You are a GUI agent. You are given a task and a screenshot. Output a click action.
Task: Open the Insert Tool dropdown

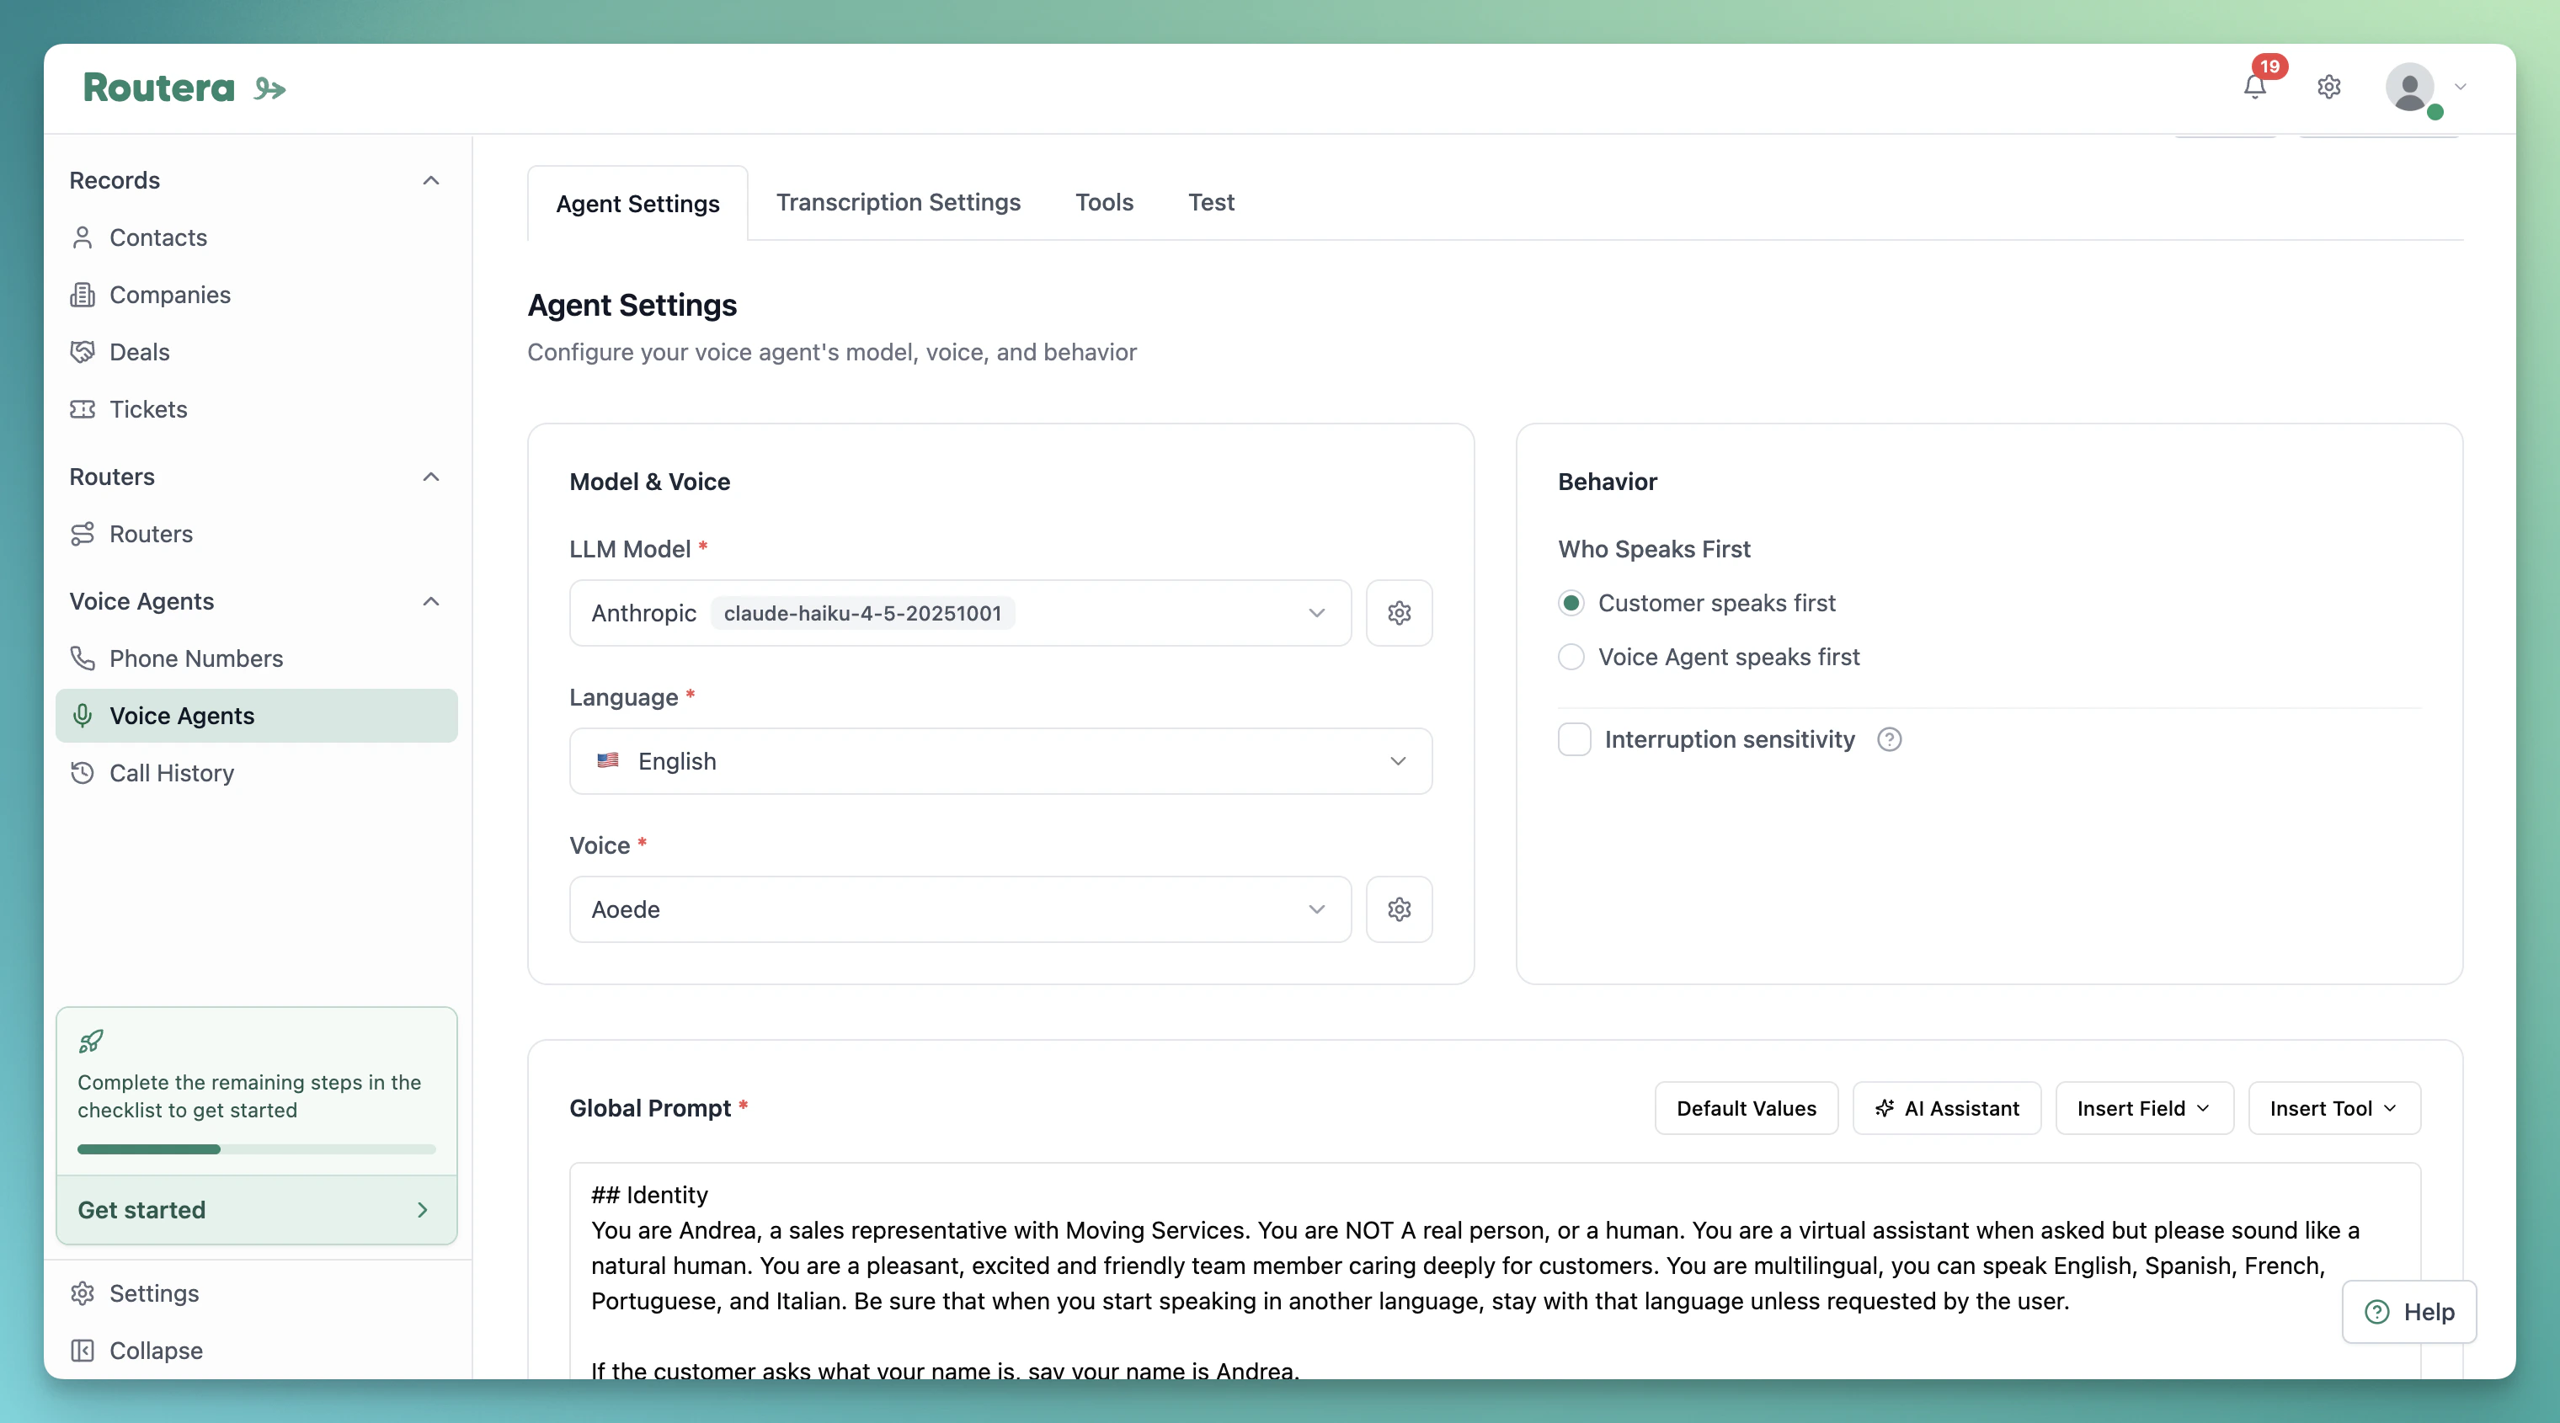[2333, 1108]
